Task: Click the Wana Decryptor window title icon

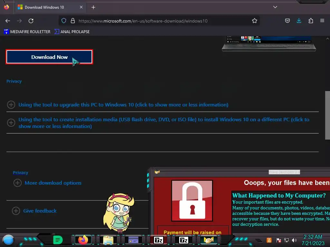Action: 157,172
